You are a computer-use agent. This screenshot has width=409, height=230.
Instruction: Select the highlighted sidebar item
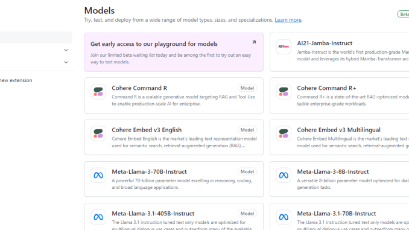[x=36, y=37]
